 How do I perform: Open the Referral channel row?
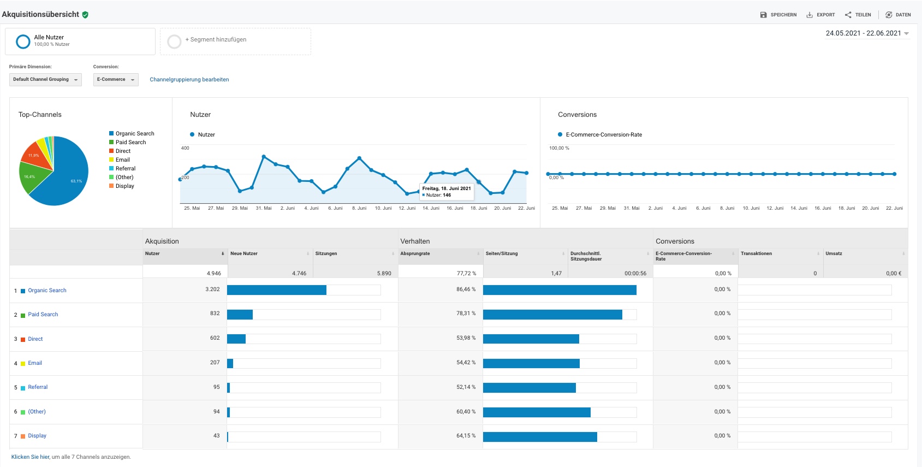[x=38, y=387]
